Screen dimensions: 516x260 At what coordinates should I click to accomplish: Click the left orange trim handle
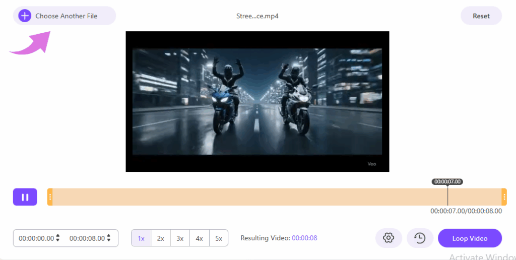point(50,197)
